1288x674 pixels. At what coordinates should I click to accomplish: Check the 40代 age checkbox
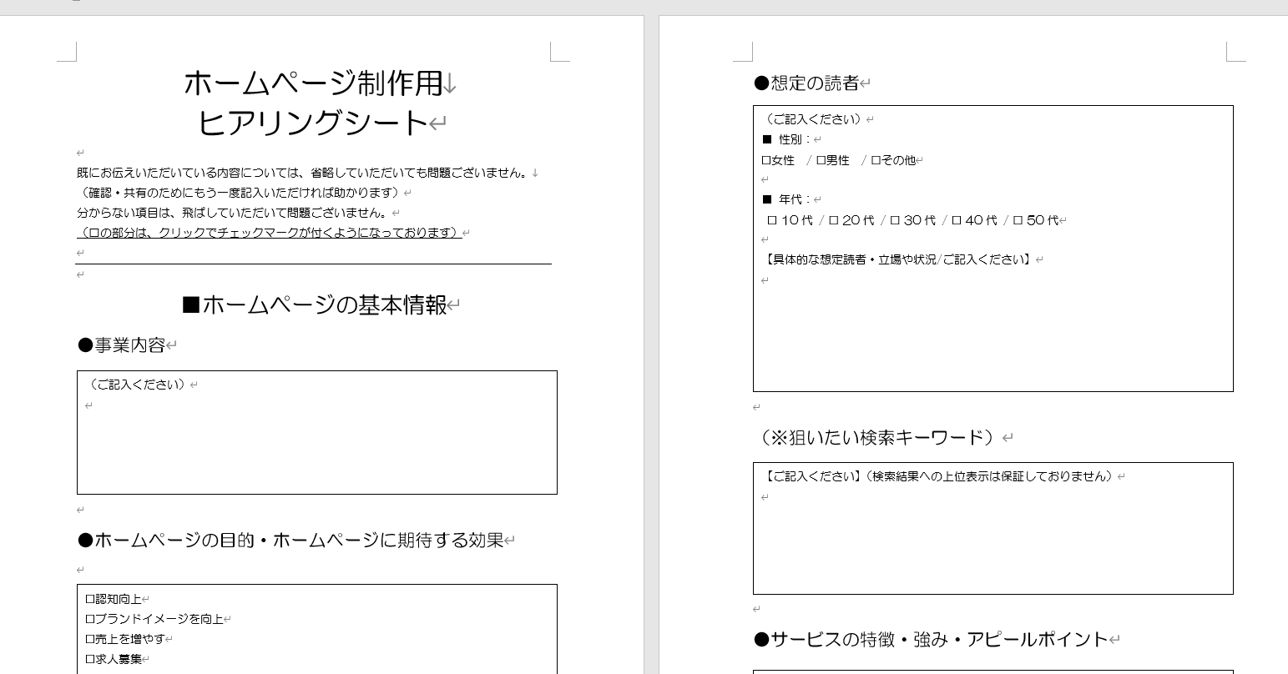[x=957, y=220]
